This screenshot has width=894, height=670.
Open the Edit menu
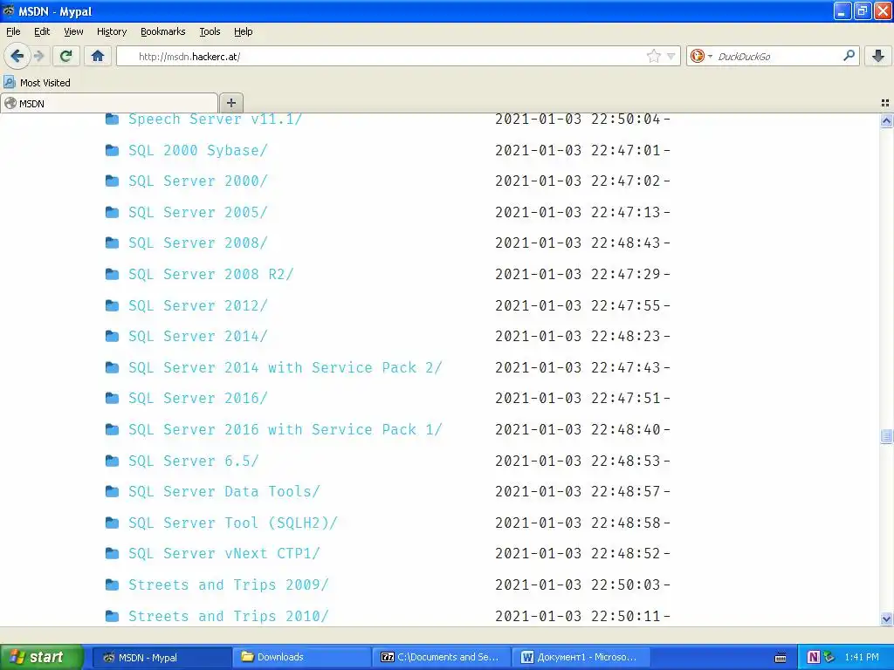pos(42,31)
